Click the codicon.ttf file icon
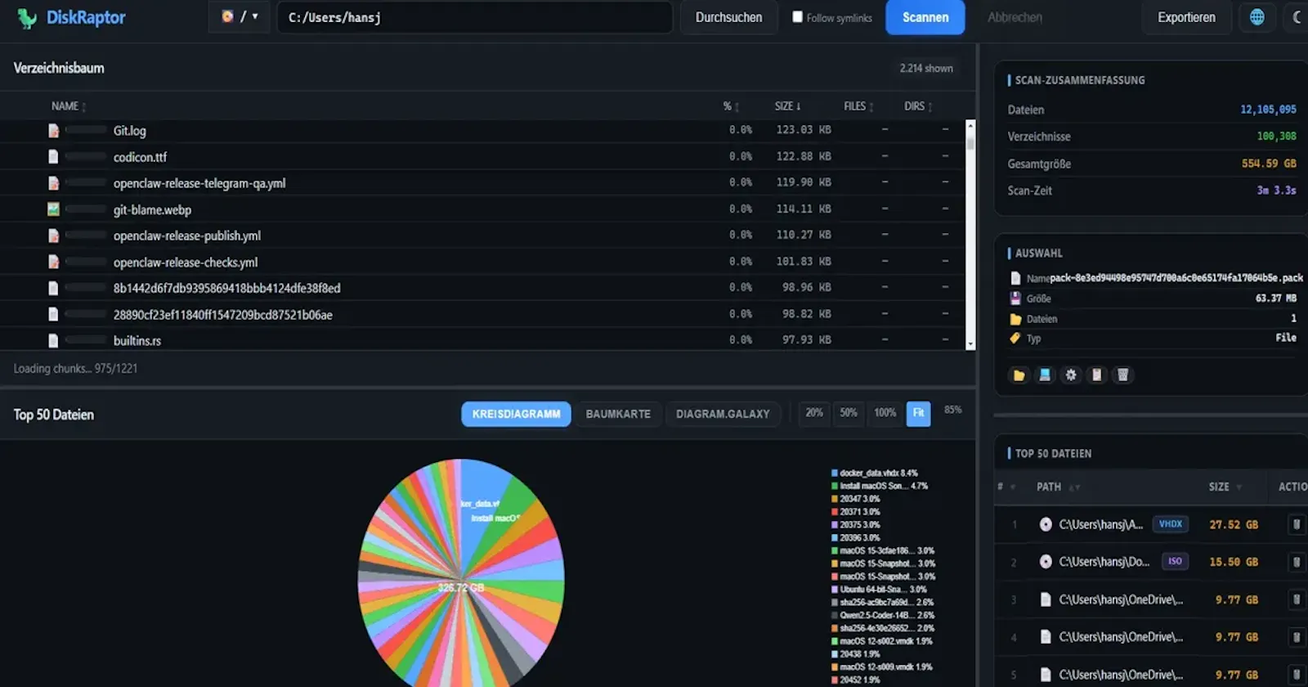Screen dimensions: 1308x687 tap(53, 157)
